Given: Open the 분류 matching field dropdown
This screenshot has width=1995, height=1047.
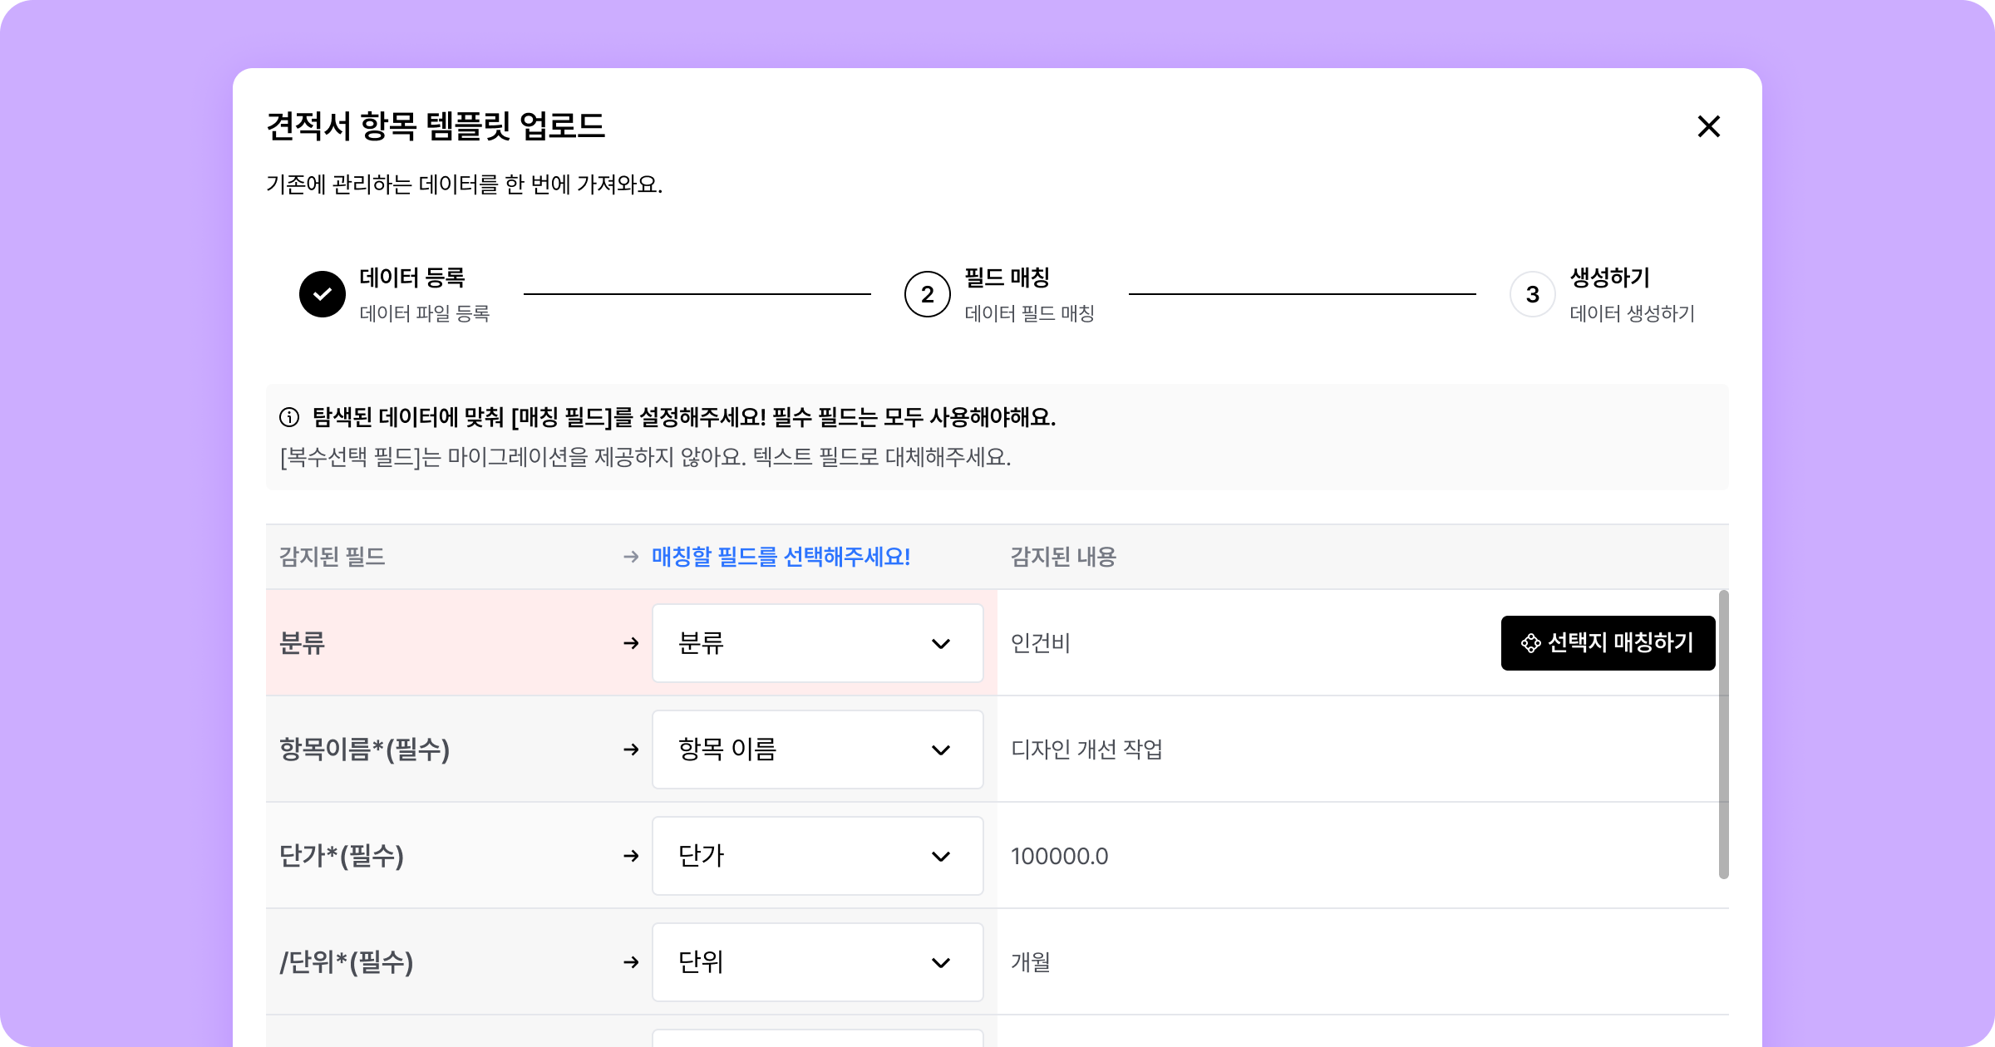Looking at the screenshot, I should pyautogui.click(x=817, y=643).
